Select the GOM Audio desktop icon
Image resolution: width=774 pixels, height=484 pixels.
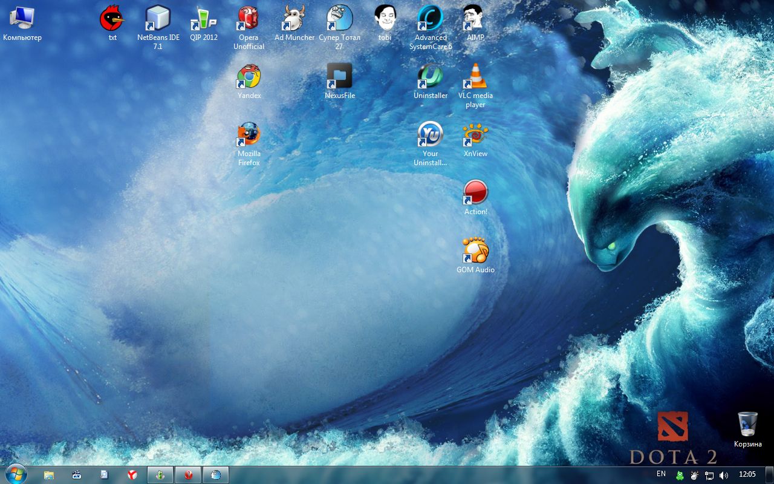click(x=475, y=251)
